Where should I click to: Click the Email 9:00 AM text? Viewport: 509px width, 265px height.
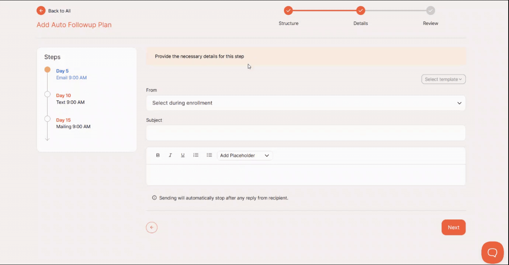point(72,78)
